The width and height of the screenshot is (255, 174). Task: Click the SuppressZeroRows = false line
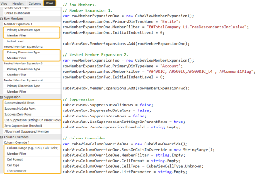click(104, 116)
